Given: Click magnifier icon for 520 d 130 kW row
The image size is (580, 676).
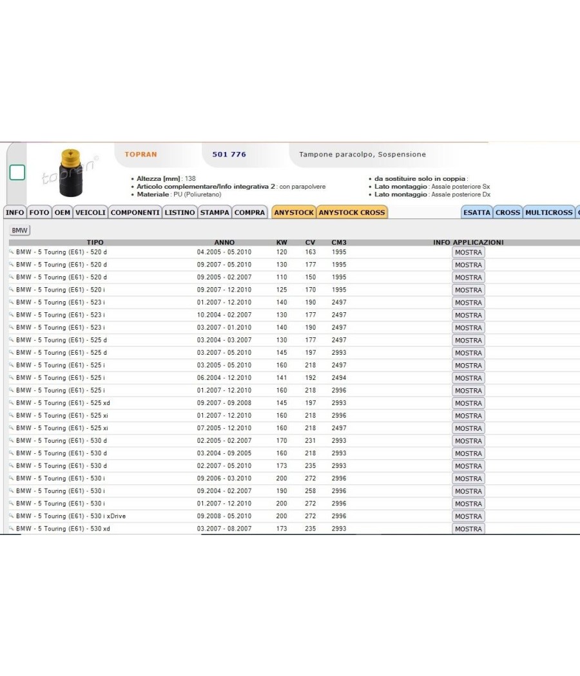Looking at the screenshot, I should point(11,264).
